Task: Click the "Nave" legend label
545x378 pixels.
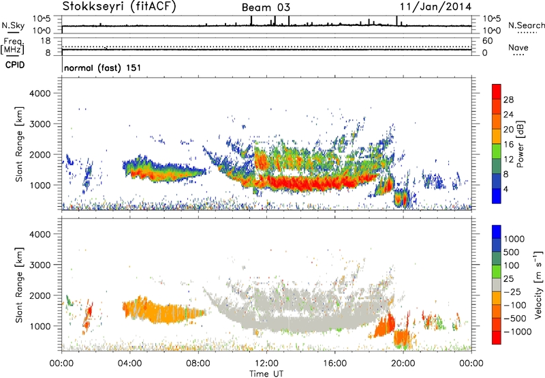Action: [518, 47]
